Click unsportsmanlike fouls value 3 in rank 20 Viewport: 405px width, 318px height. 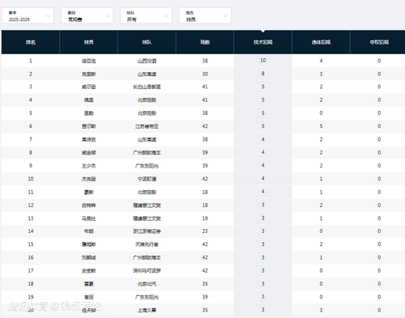pyautogui.click(x=321, y=311)
